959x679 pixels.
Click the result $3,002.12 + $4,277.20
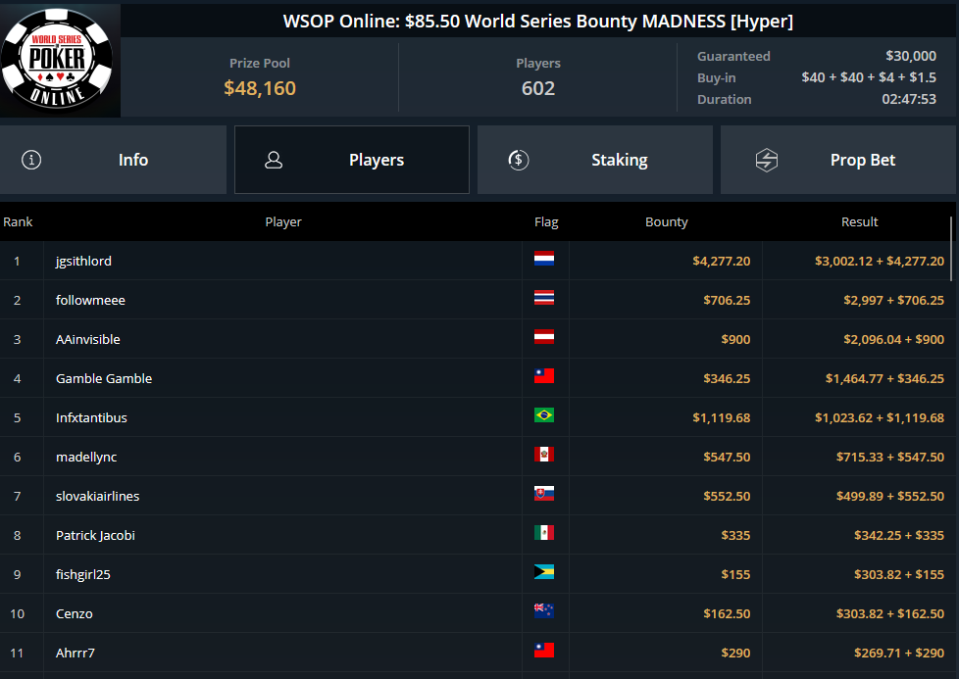click(x=880, y=261)
